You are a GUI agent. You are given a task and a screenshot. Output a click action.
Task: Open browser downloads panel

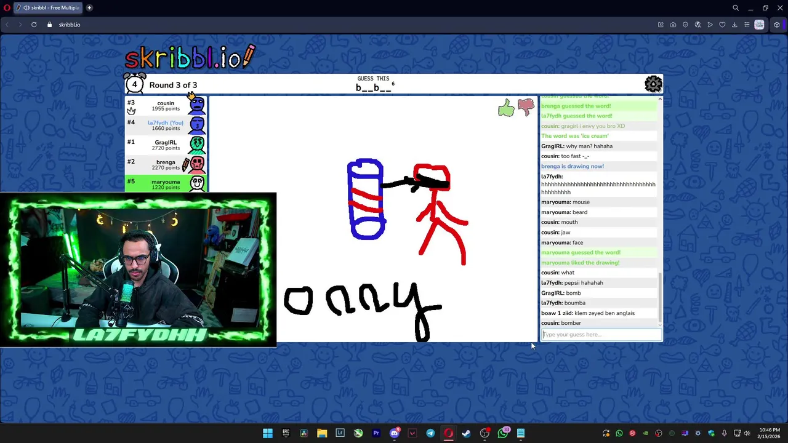click(x=734, y=25)
